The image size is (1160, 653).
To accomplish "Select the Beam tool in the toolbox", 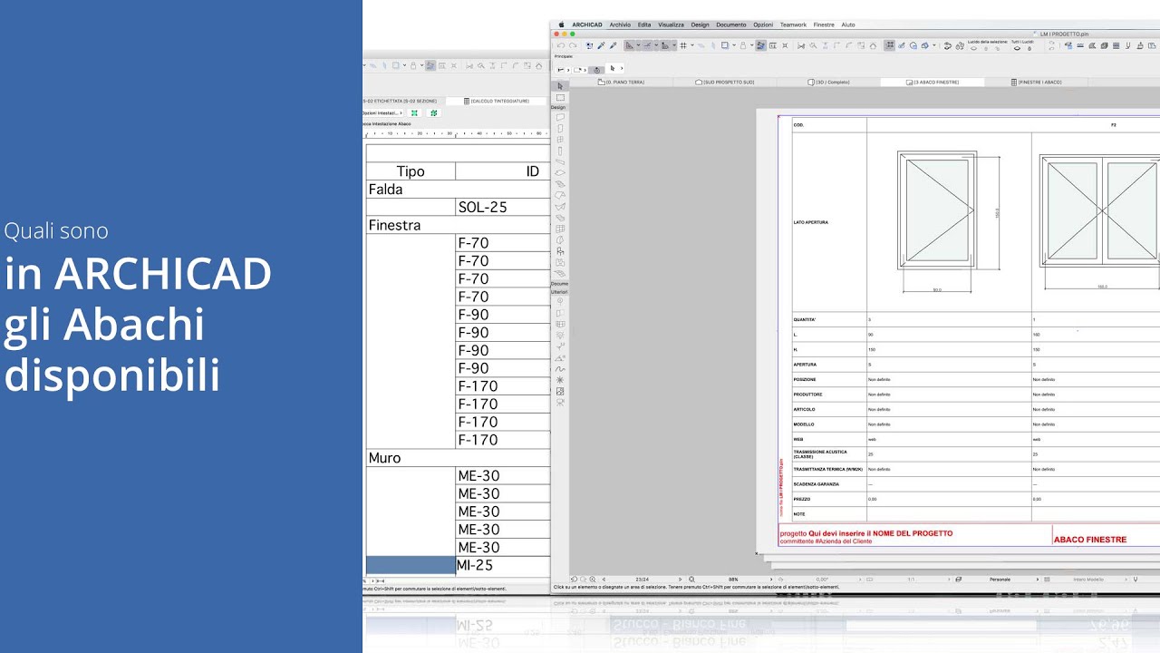I will [560, 162].
